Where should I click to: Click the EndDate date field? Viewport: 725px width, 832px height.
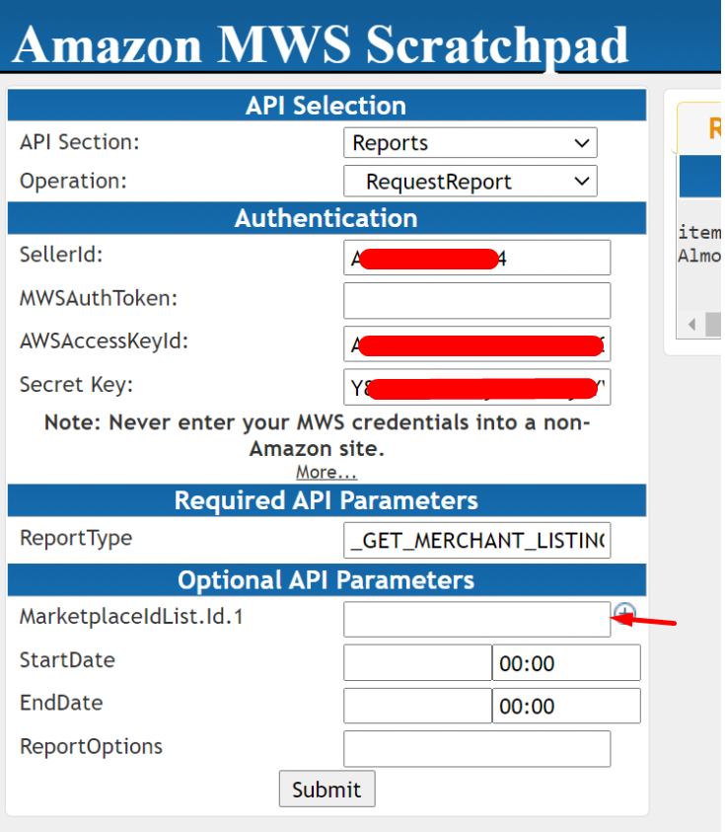(x=417, y=706)
